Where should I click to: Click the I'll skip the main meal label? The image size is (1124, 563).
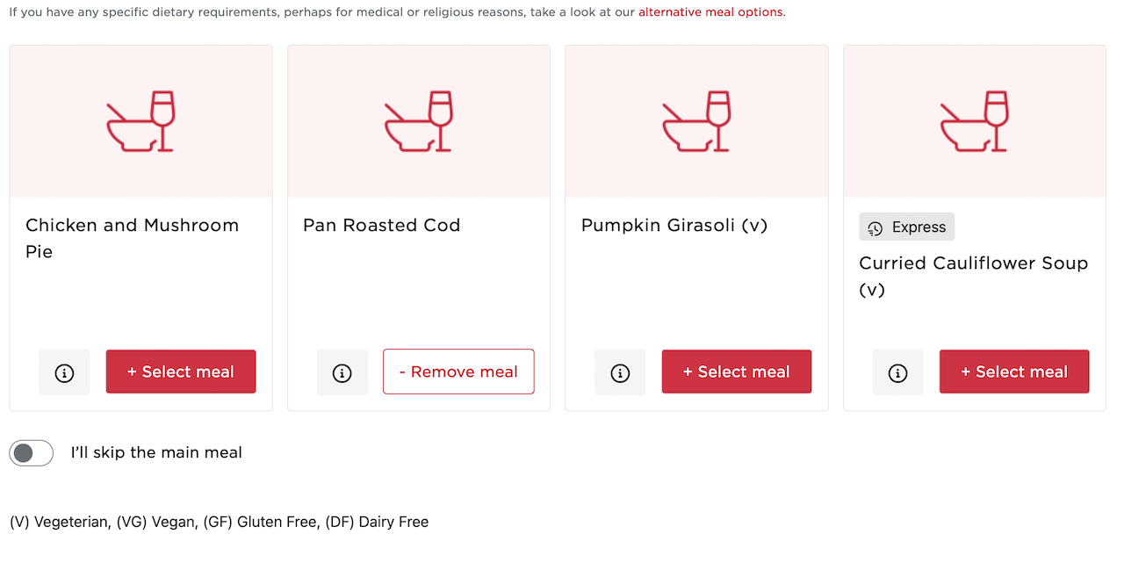(x=156, y=452)
